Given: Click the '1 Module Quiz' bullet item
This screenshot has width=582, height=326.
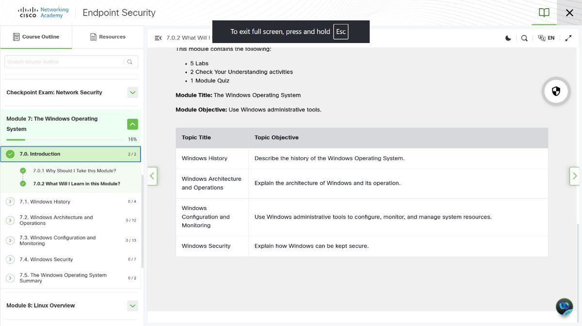Looking at the screenshot, I should (x=210, y=81).
